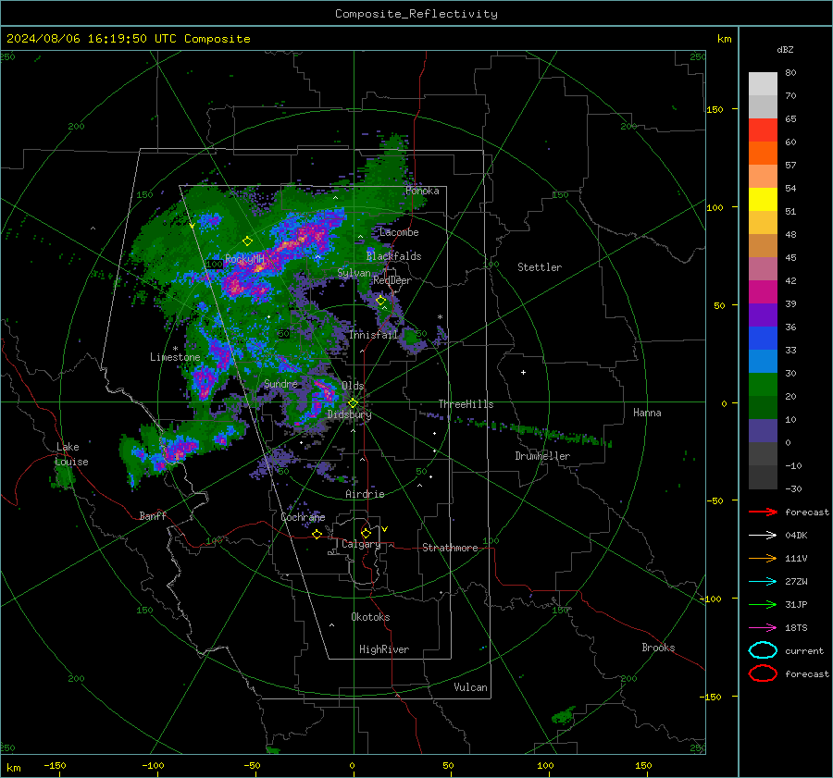The width and height of the screenshot is (833, 778).
Task: Click the Drumheller town label
Action: pyautogui.click(x=542, y=456)
